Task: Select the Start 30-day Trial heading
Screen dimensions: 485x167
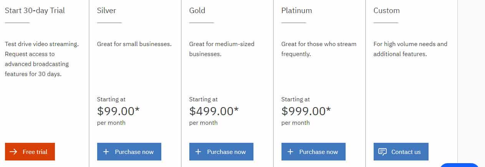Action: (x=35, y=10)
